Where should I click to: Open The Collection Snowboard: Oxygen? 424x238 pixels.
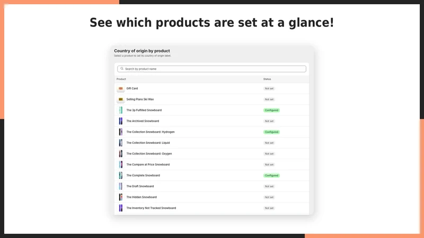pyautogui.click(x=211, y=153)
